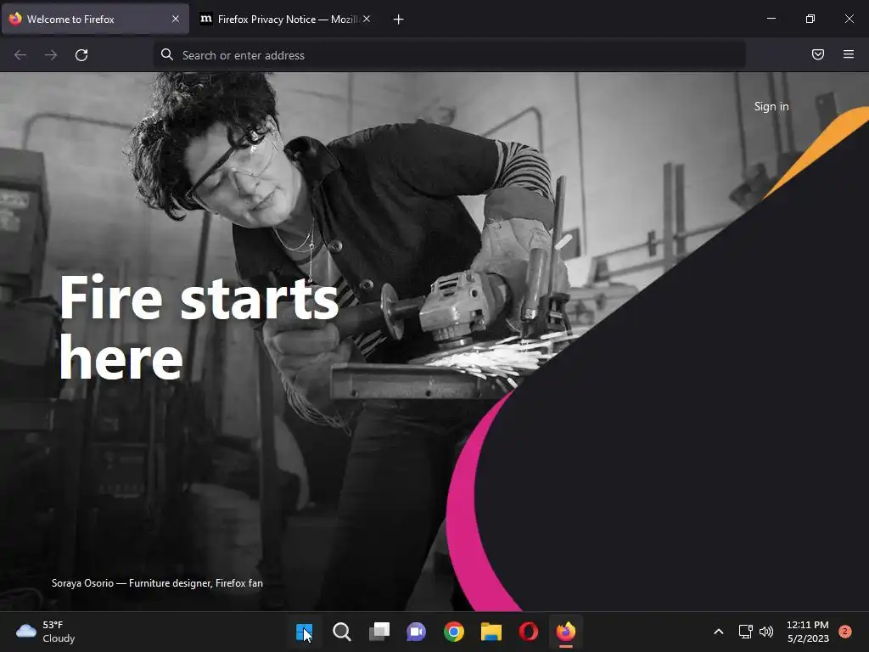Reload the current page
Viewport: 869px width, 652px height.
click(x=81, y=55)
